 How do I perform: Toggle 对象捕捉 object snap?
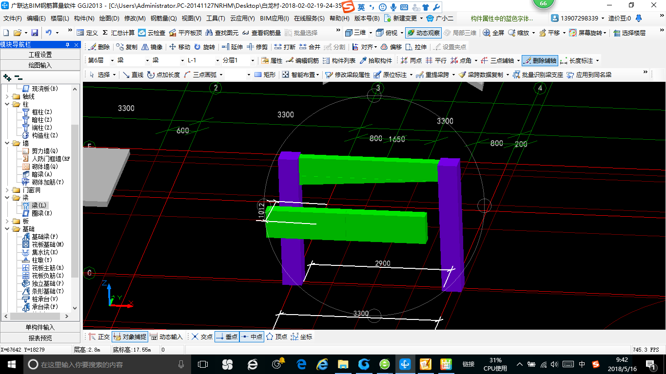(129, 337)
